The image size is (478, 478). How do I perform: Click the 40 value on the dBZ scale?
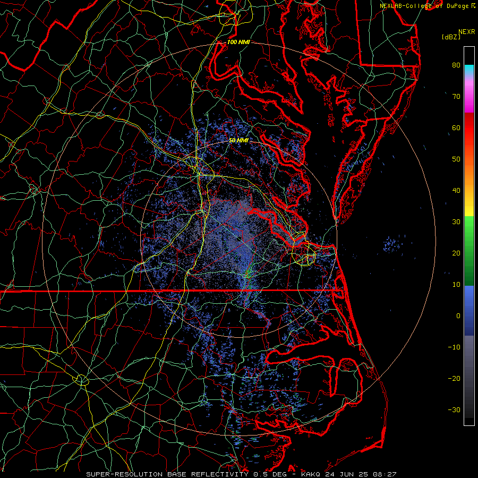pos(456,191)
